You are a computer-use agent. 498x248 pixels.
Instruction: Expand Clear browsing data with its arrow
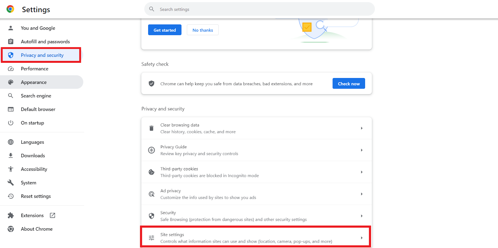pyautogui.click(x=362, y=128)
